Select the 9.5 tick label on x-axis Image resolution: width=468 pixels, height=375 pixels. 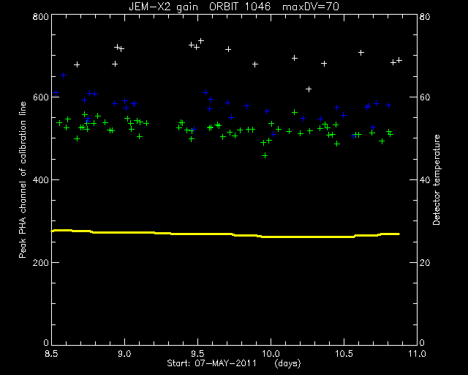coord(197,354)
